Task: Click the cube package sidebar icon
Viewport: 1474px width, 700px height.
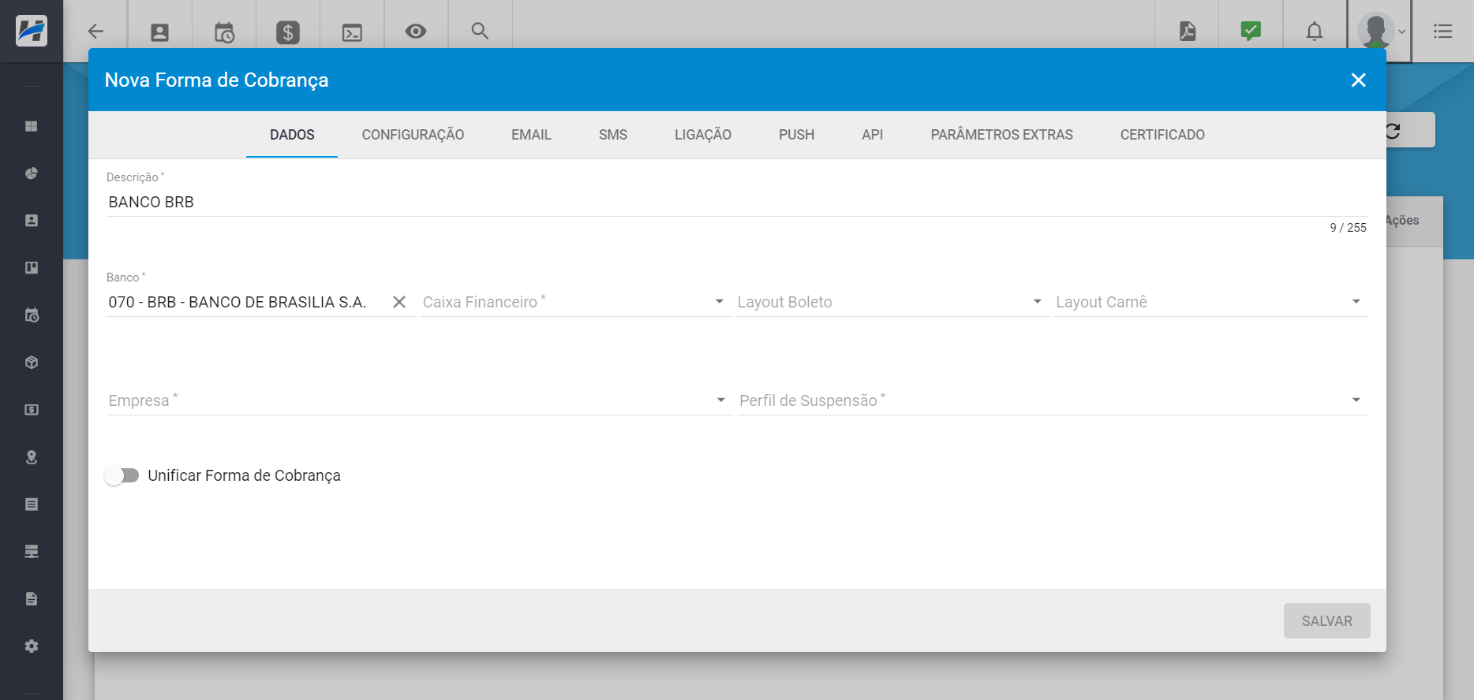Action: coord(32,363)
